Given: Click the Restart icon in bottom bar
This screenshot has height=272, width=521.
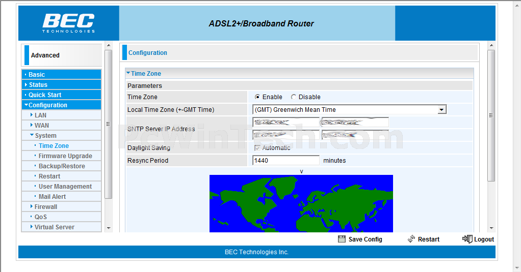Looking at the screenshot, I should coord(411,239).
